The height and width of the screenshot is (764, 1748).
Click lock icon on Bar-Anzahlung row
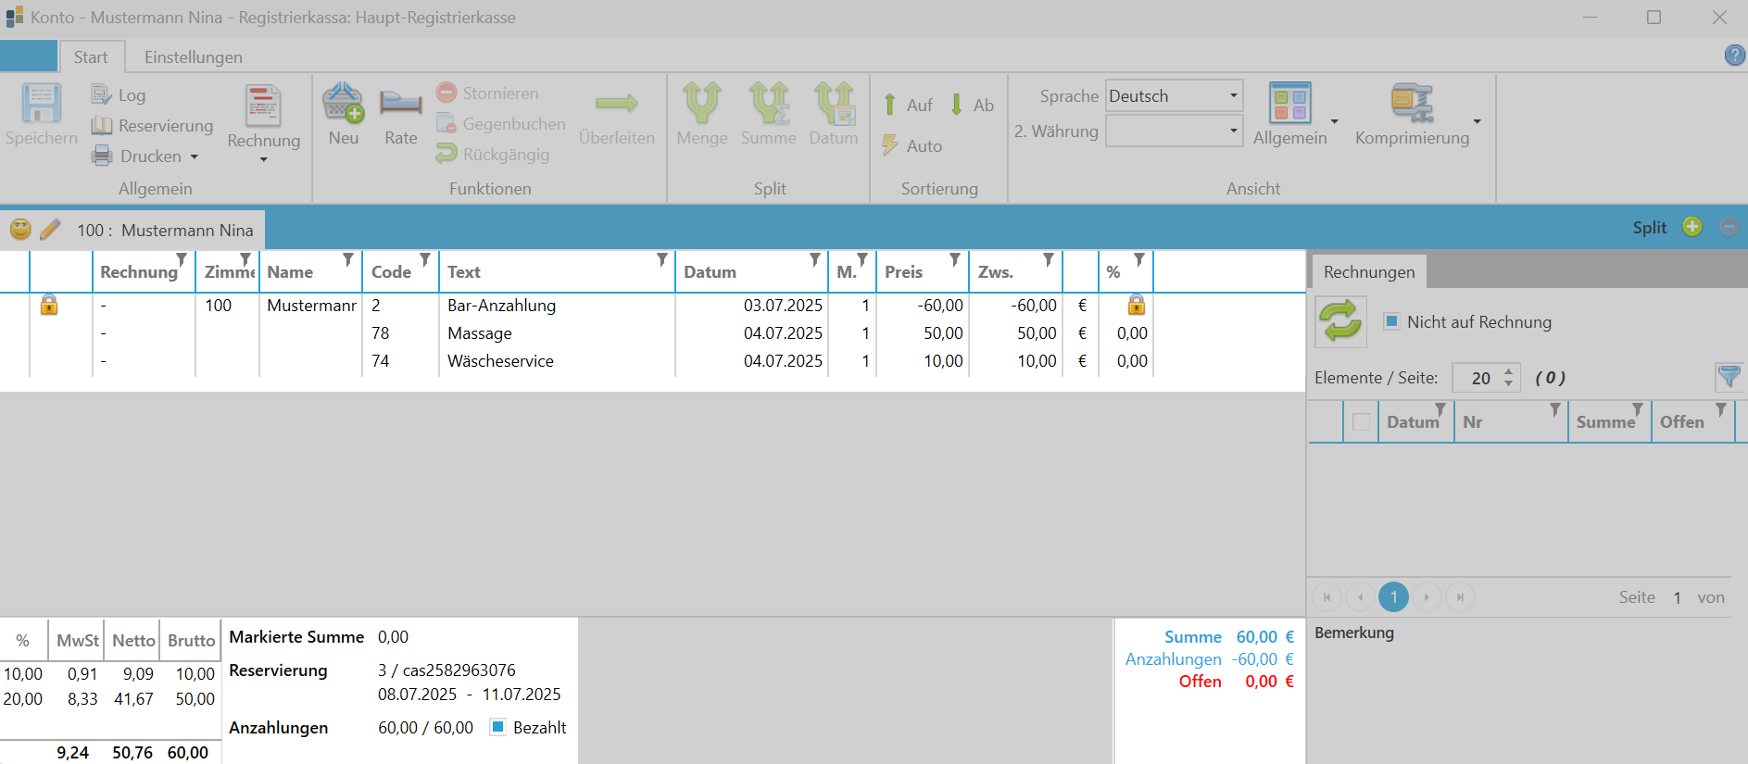(49, 305)
